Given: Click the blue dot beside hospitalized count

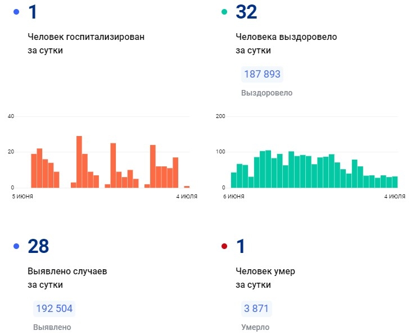Looking at the screenshot, I should tap(16, 12).
